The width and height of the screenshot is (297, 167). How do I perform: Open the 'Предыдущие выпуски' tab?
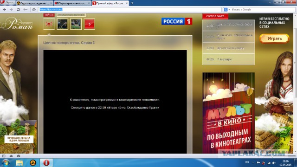pyautogui.click(x=71, y=15)
